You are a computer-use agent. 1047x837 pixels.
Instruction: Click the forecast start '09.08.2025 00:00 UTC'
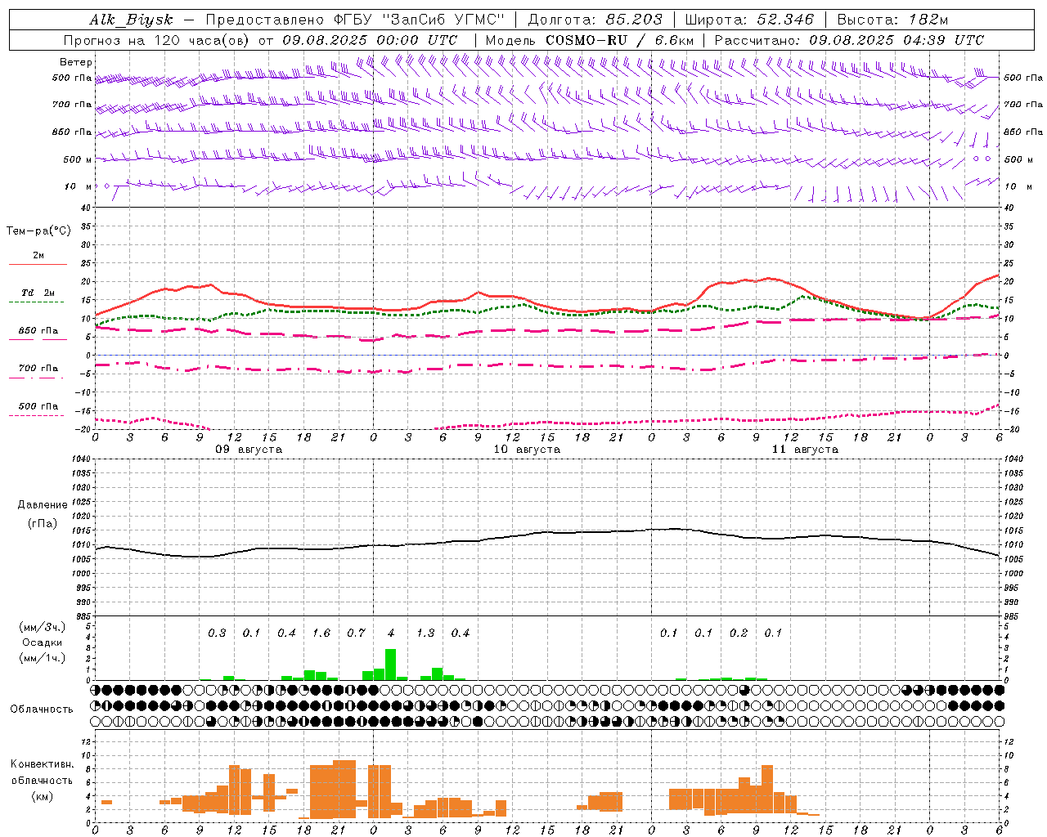point(370,40)
